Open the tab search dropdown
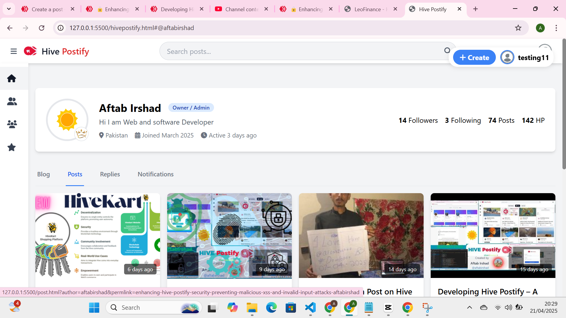Viewport: 566px width, 318px height. 9,9
